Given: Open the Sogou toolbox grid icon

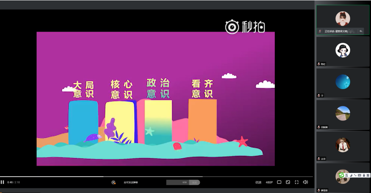Looking at the screenshot, I should 368,175.
